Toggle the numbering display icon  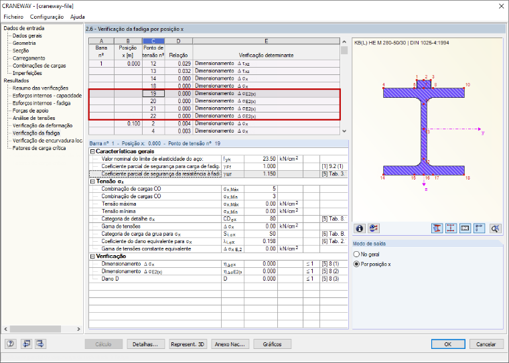tap(465, 228)
